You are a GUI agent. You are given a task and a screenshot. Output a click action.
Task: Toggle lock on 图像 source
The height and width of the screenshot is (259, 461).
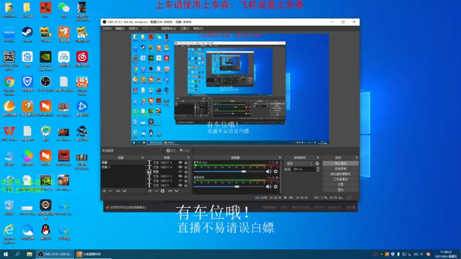point(186,172)
